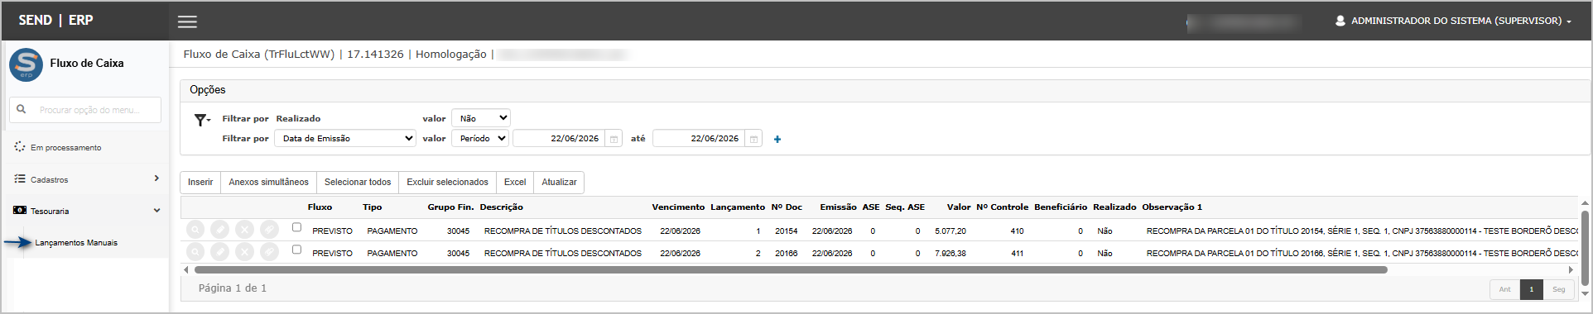This screenshot has height=314, width=1593.
Task: Click the horizontal table scrollbar
Action: (791, 269)
